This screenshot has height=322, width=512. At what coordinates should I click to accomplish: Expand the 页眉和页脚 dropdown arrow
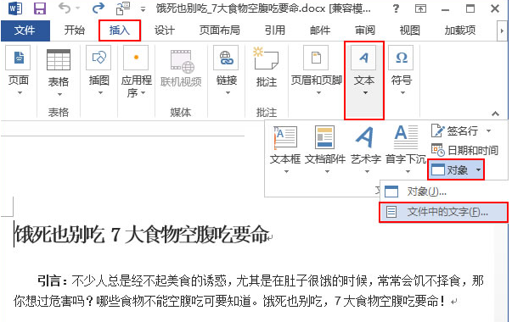pos(318,93)
